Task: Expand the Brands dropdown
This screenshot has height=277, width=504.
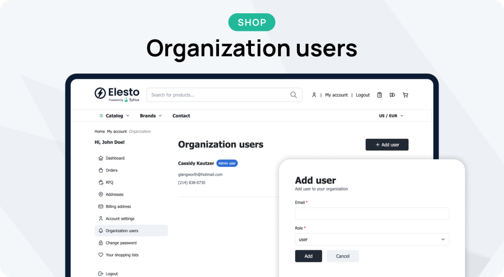Action: pyautogui.click(x=151, y=116)
